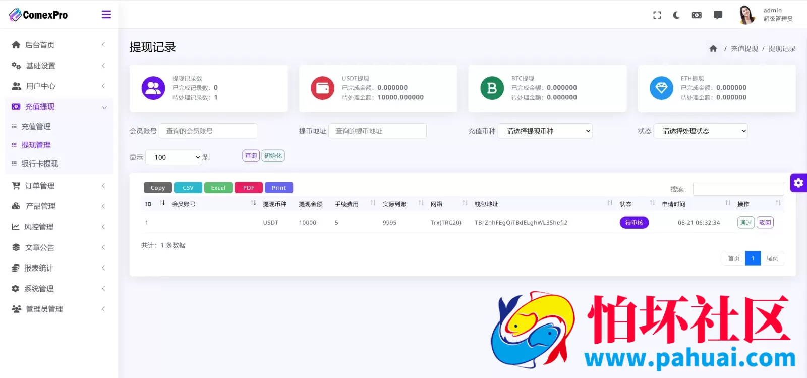Open the 充值管理 submenu item
Screen dimensions: 807x378
tap(36, 126)
